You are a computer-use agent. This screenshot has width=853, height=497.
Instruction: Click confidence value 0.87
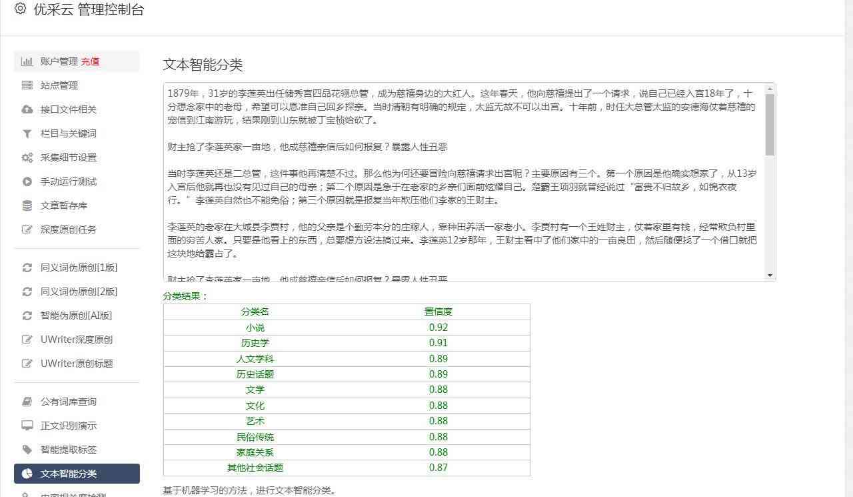click(x=438, y=468)
